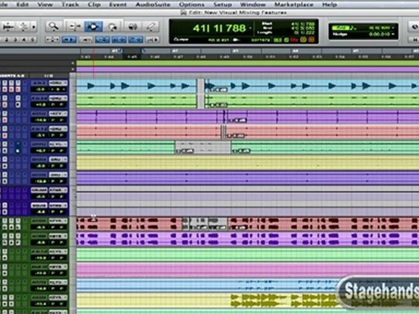This screenshot has height=314, width=419.
Task: Click the selection Start value field
Action: [303, 24]
